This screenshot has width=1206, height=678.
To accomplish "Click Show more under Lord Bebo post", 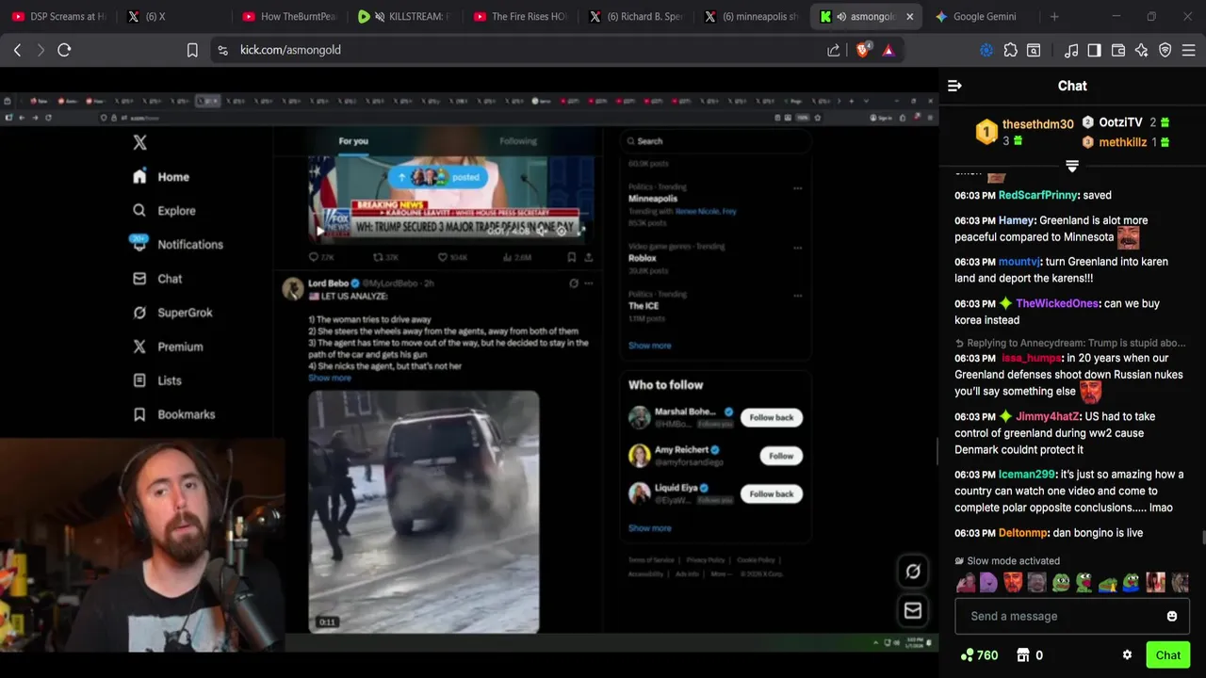I will pyautogui.click(x=330, y=378).
